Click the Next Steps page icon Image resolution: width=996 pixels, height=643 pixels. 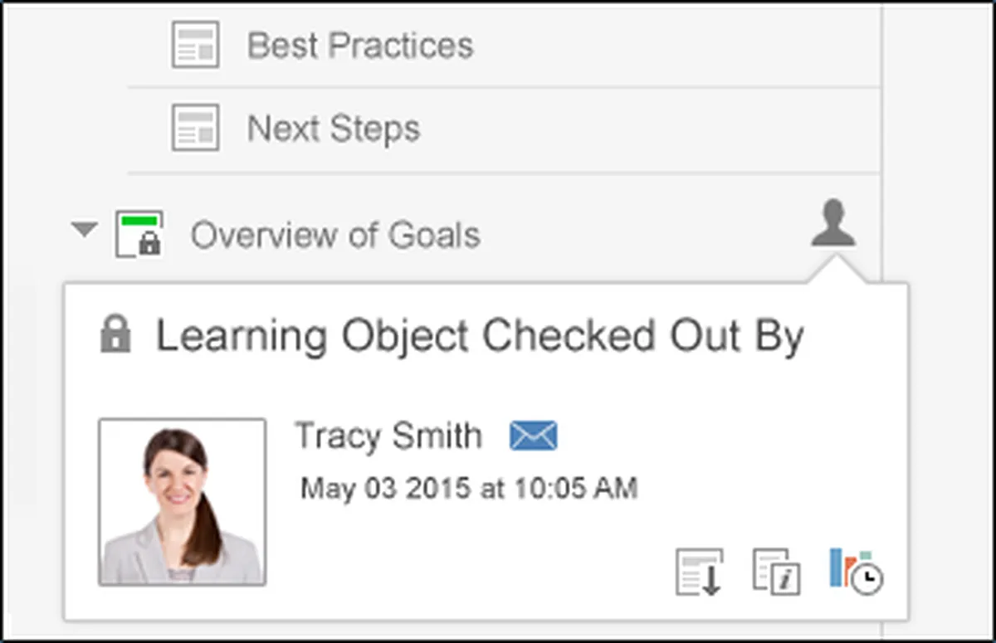[195, 128]
